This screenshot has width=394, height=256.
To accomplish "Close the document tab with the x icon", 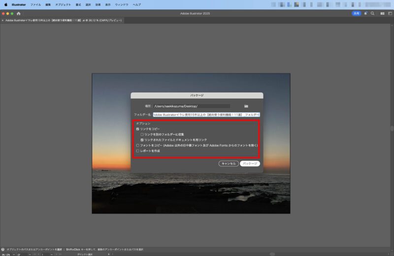I will 2,21.
